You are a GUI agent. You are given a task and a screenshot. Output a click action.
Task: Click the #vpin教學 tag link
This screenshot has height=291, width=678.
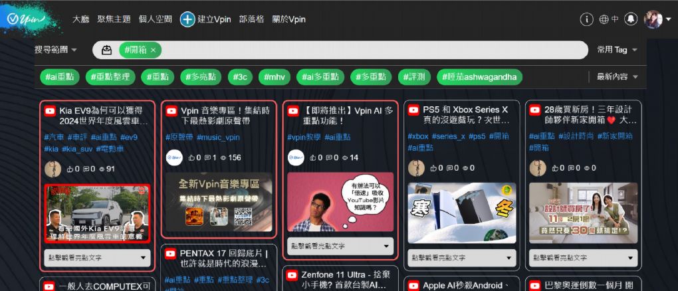(x=304, y=138)
